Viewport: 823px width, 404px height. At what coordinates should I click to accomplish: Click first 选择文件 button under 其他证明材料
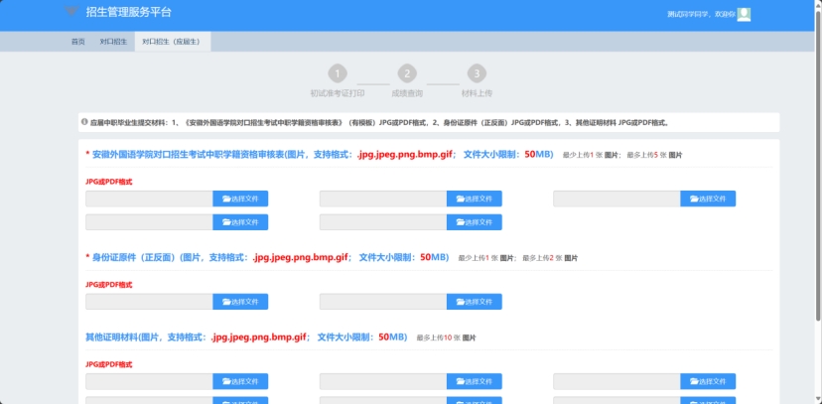click(240, 381)
